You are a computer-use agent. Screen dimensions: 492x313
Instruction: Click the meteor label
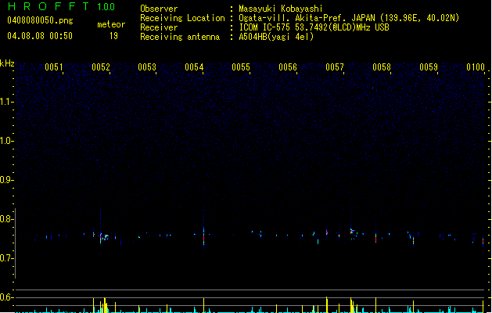[111, 24]
